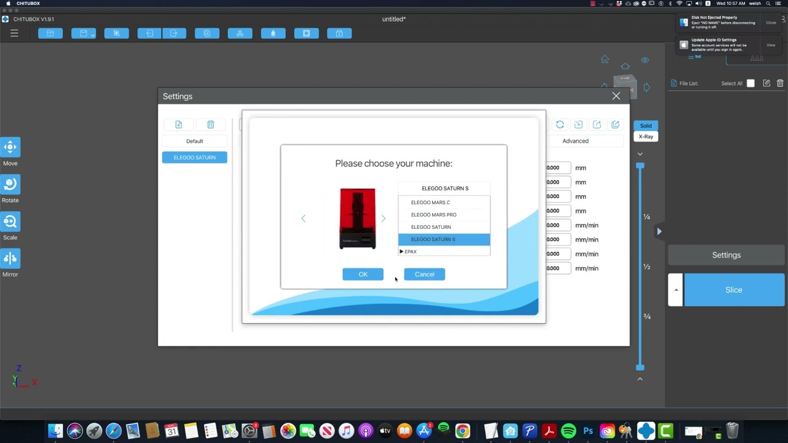
Task: Add a new profile in Settings
Action: [179, 125]
